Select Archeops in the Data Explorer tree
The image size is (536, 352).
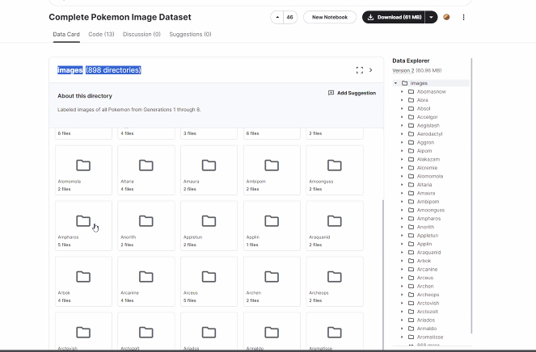coord(428,295)
